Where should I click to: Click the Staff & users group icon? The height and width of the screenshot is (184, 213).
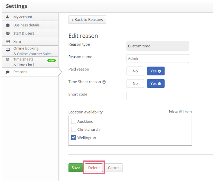pyautogui.click(x=8, y=33)
